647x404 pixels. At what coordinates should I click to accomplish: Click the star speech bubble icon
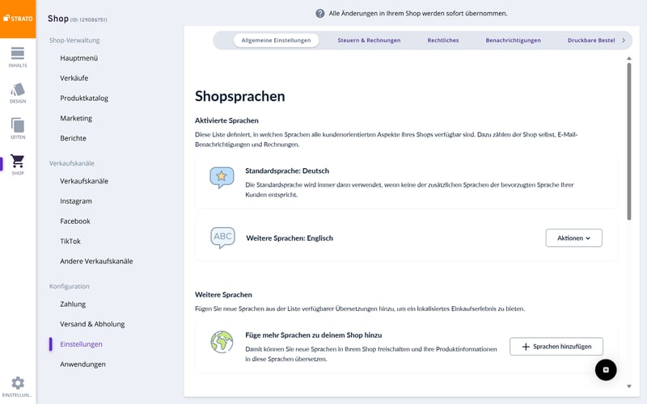[222, 177]
